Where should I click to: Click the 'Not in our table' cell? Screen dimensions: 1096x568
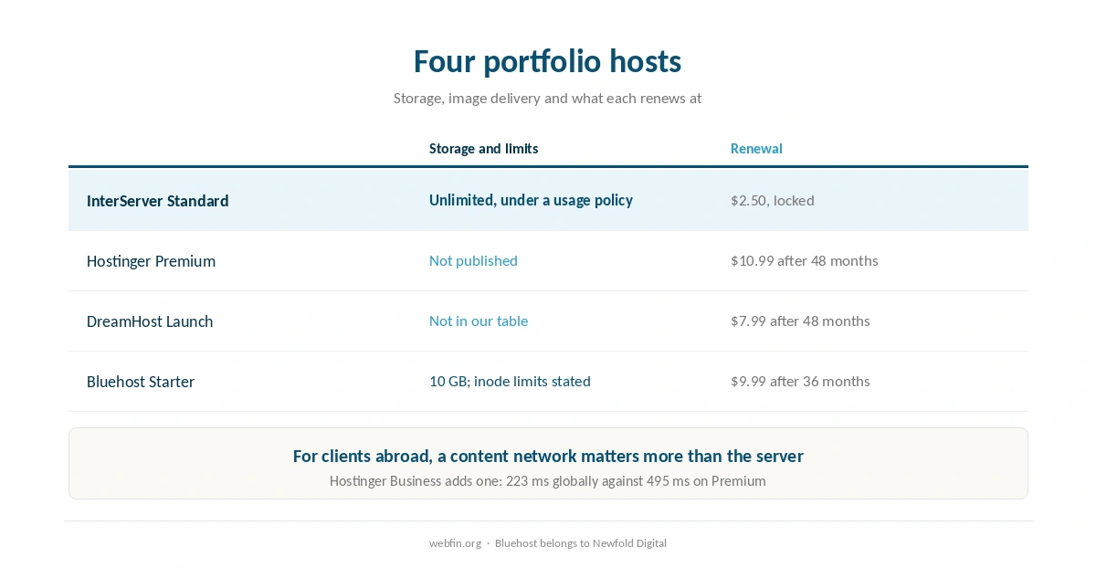[479, 321]
